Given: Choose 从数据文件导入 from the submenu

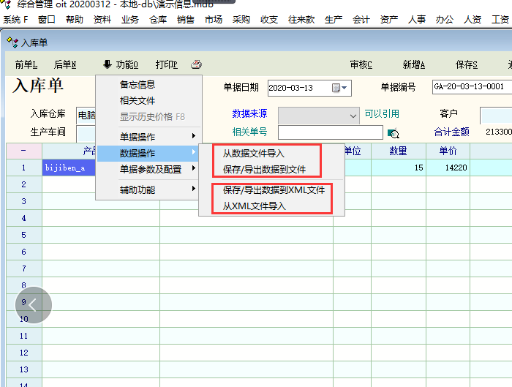Looking at the screenshot, I should click(253, 154).
